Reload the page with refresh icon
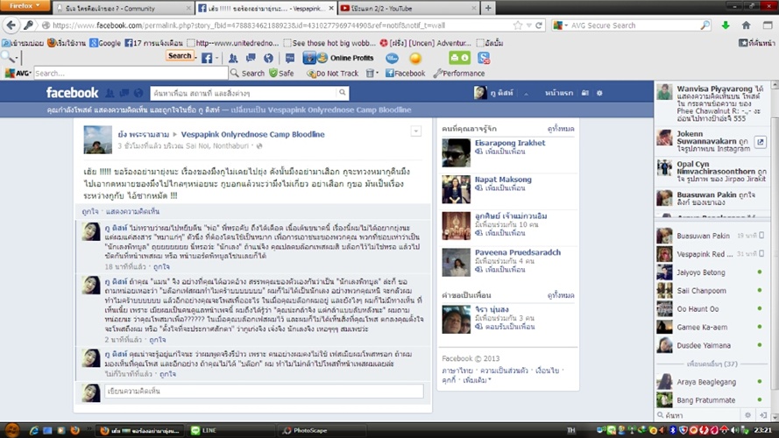 (539, 25)
